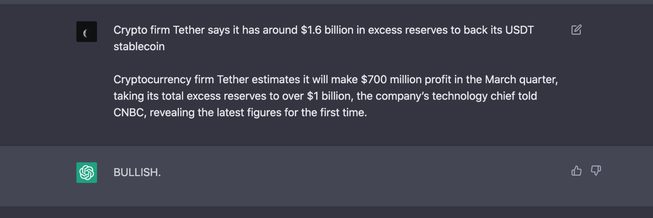Give the BULLISH response a thumbs up
Viewport: 653px width, 218px height.
coord(576,171)
